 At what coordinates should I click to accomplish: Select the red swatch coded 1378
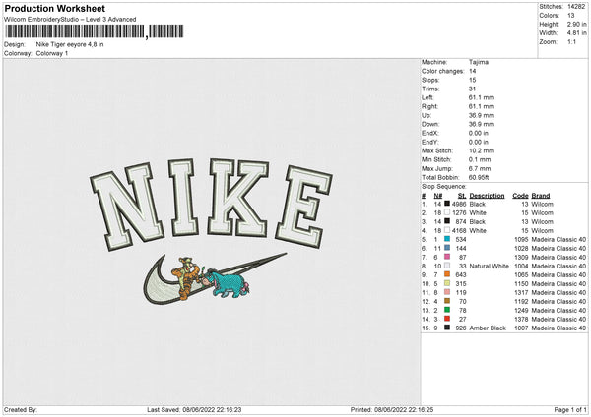pos(447,319)
